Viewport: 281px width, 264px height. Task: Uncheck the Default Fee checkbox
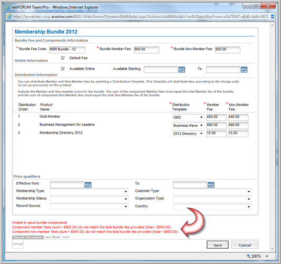(63, 58)
